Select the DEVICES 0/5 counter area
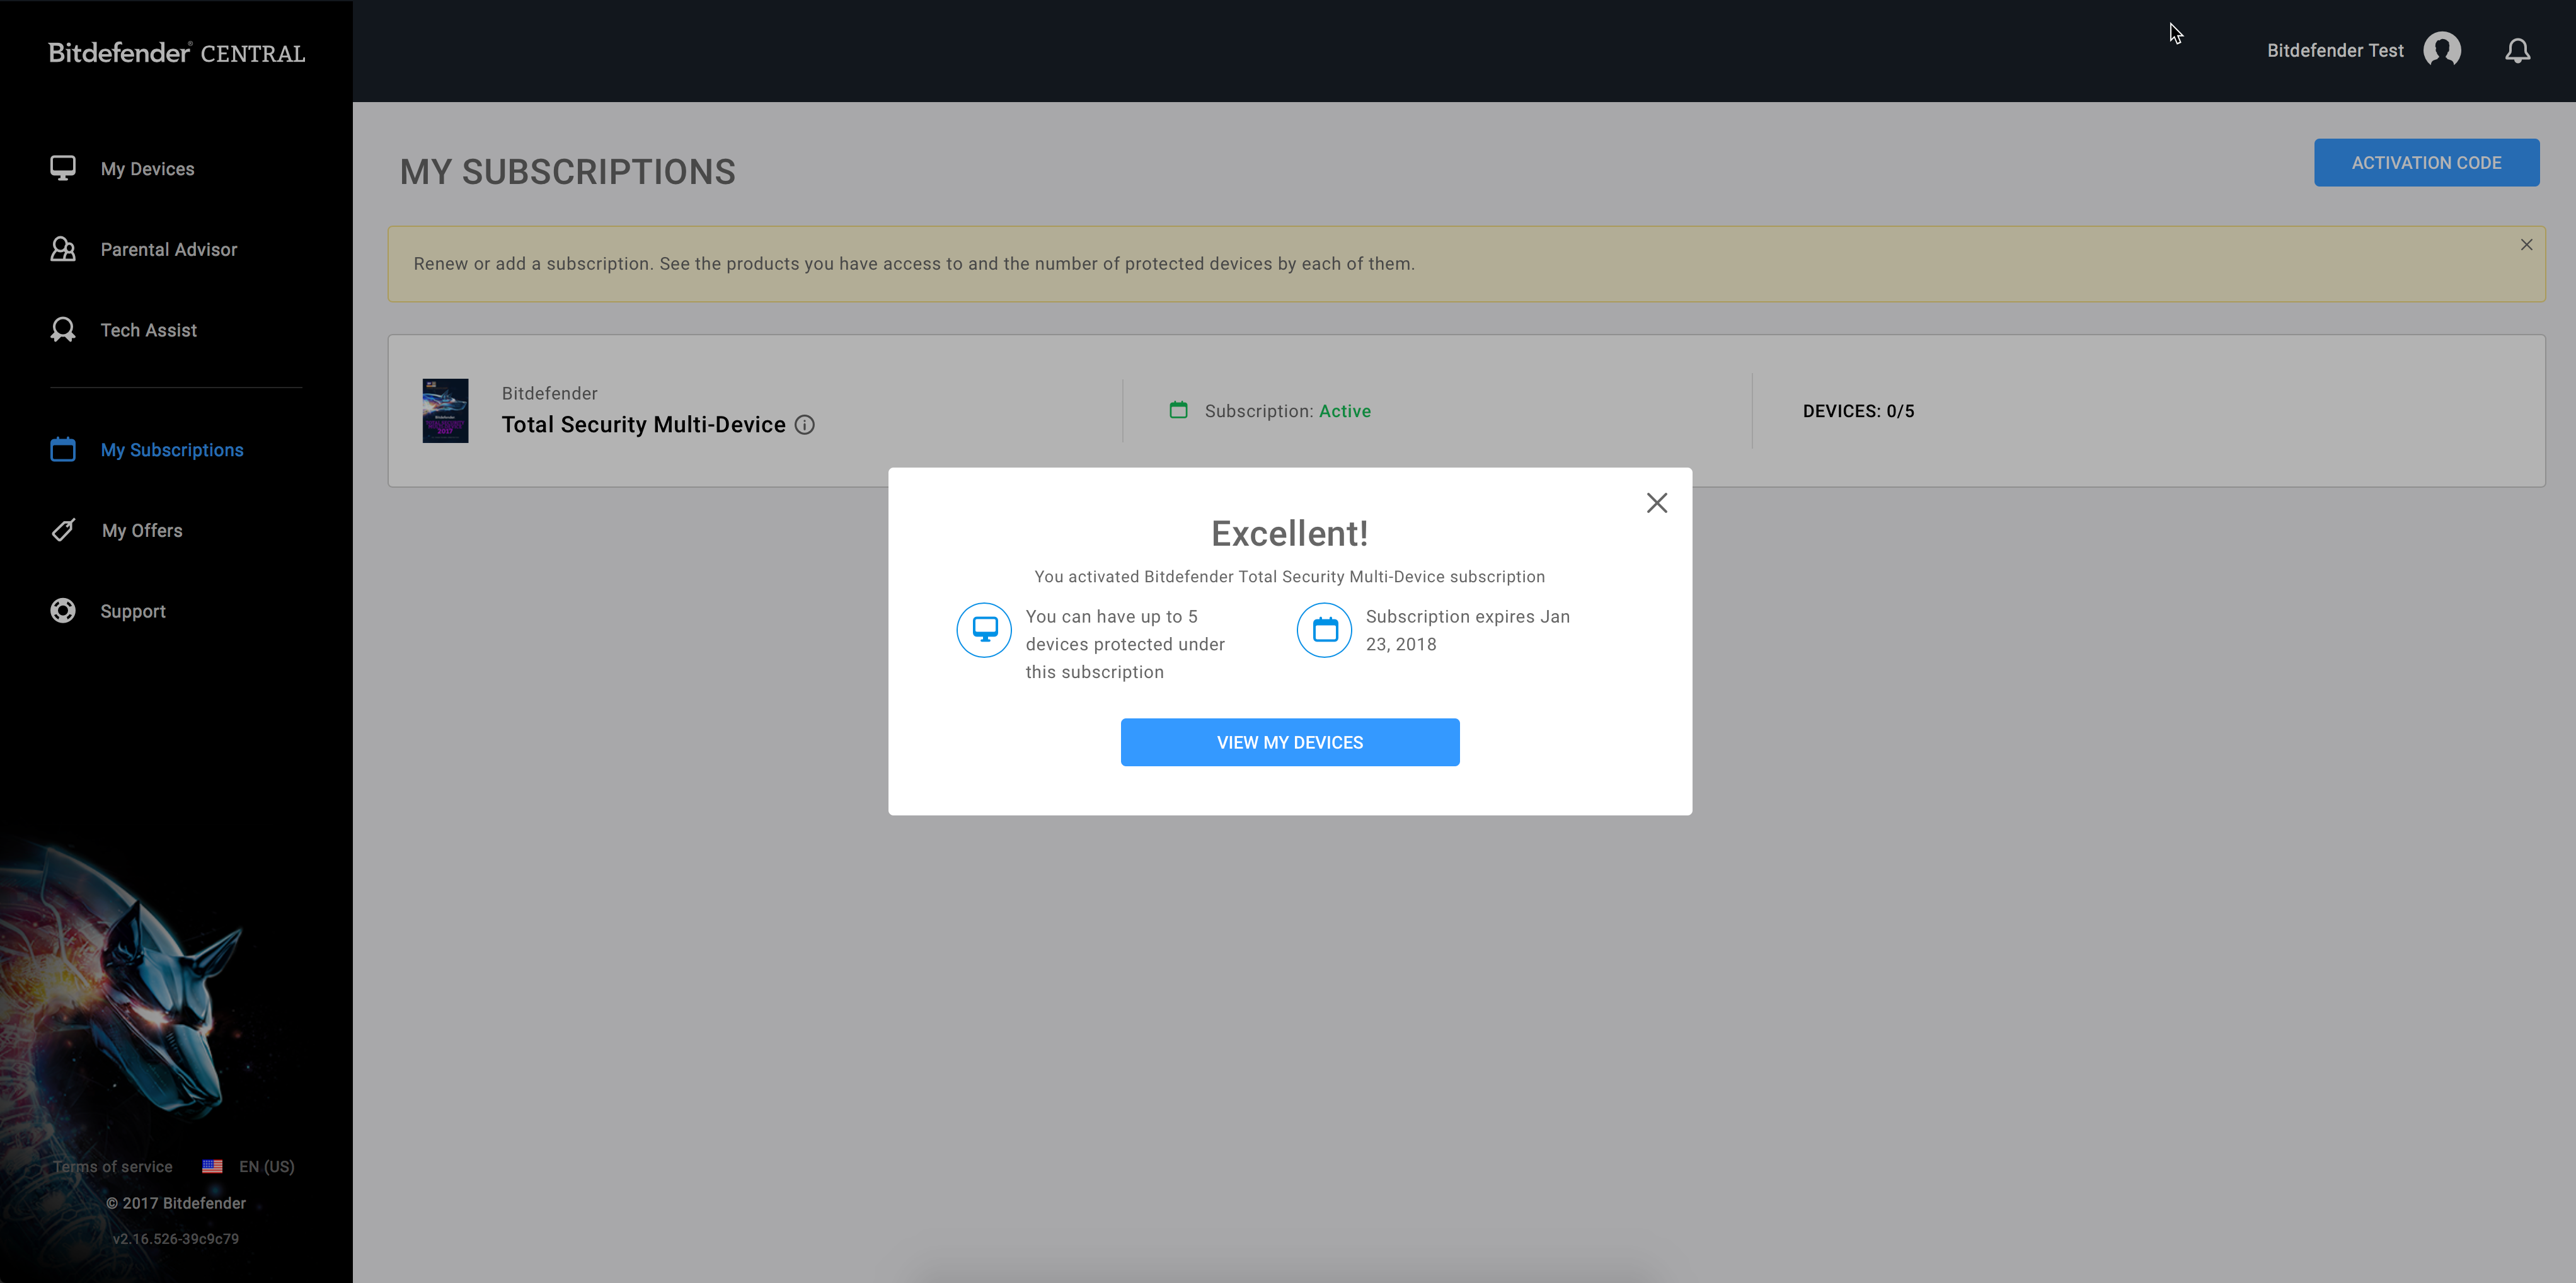The height and width of the screenshot is (1283, 2576). (x=1858, y=411)
